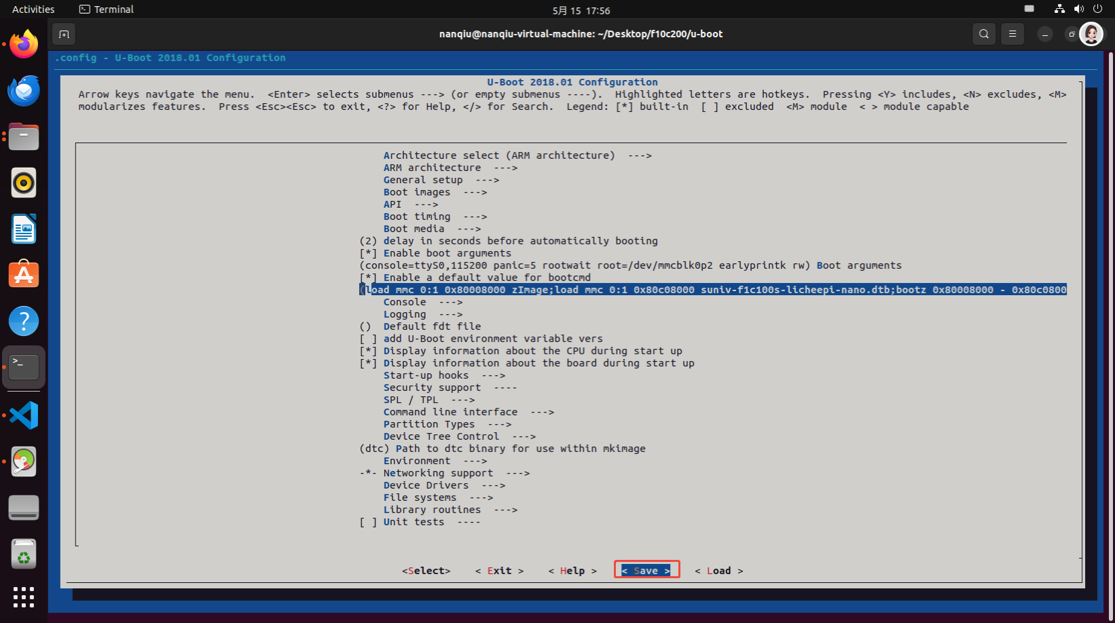Open the Activities overview
1115x623 pixels.
(x=33, y=10)
